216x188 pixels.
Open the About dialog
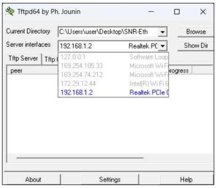point(33,180)
